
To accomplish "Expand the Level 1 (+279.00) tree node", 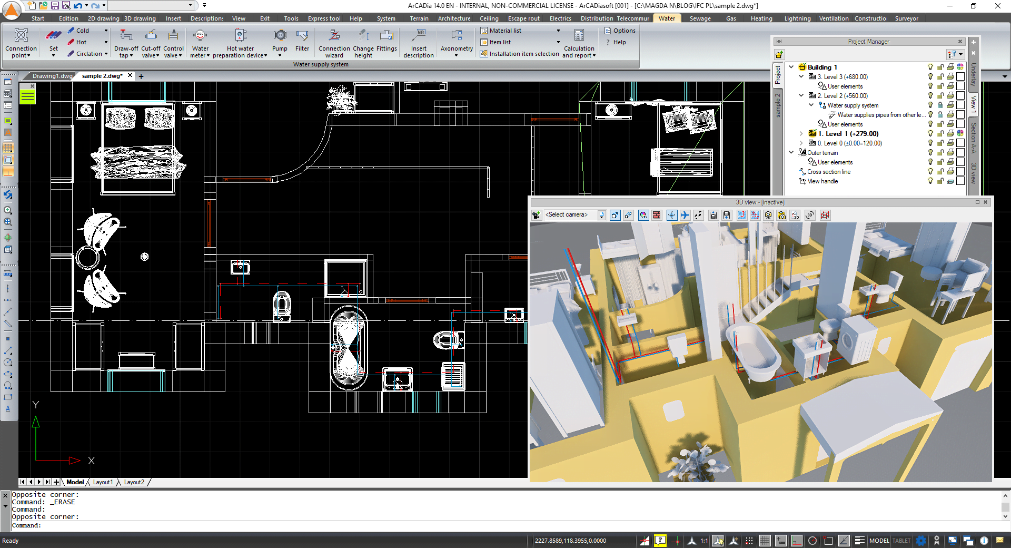I will pos(801,134).
